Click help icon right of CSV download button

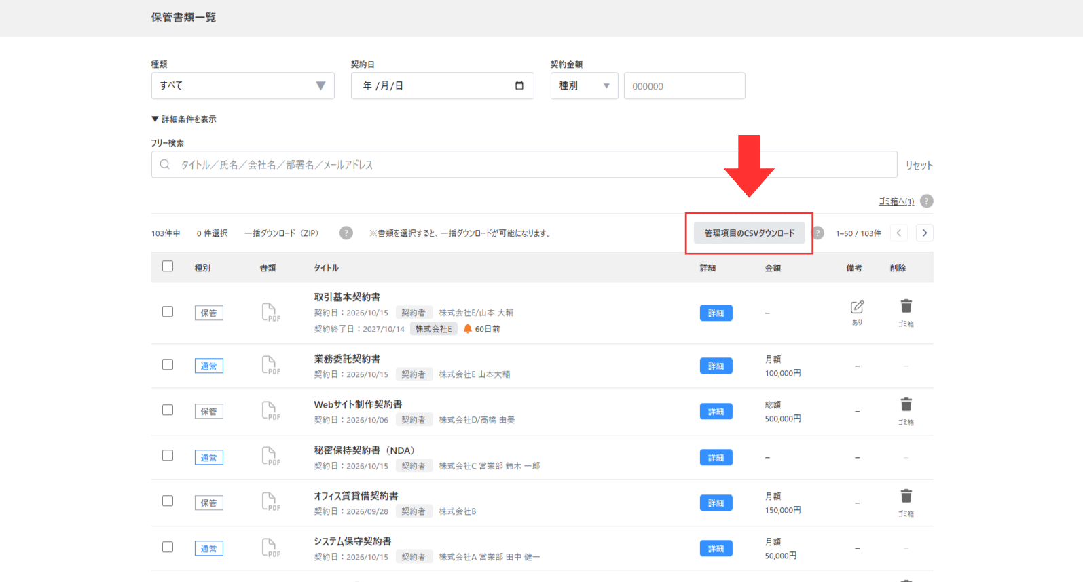point(818,233)
